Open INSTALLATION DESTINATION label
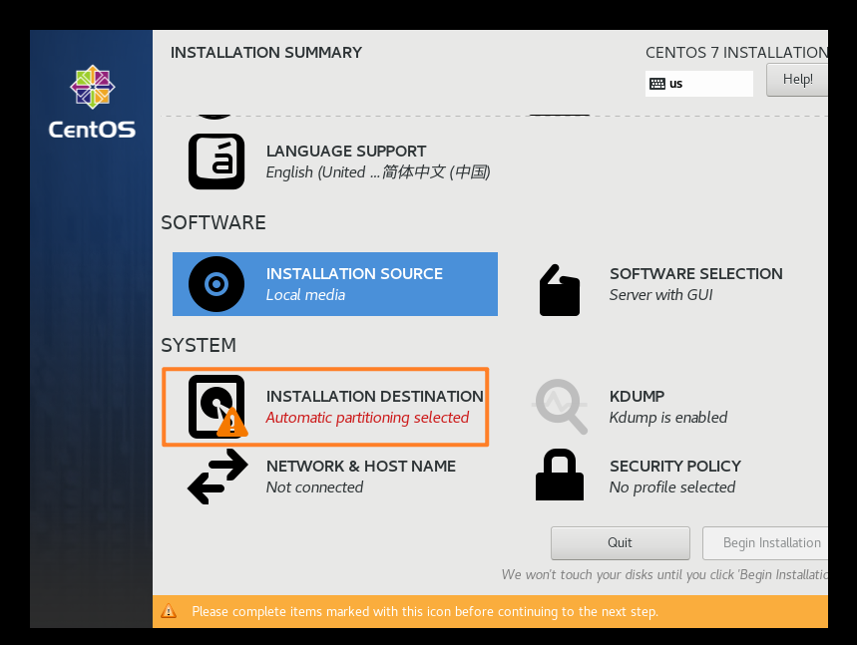 tap(375, 396)
